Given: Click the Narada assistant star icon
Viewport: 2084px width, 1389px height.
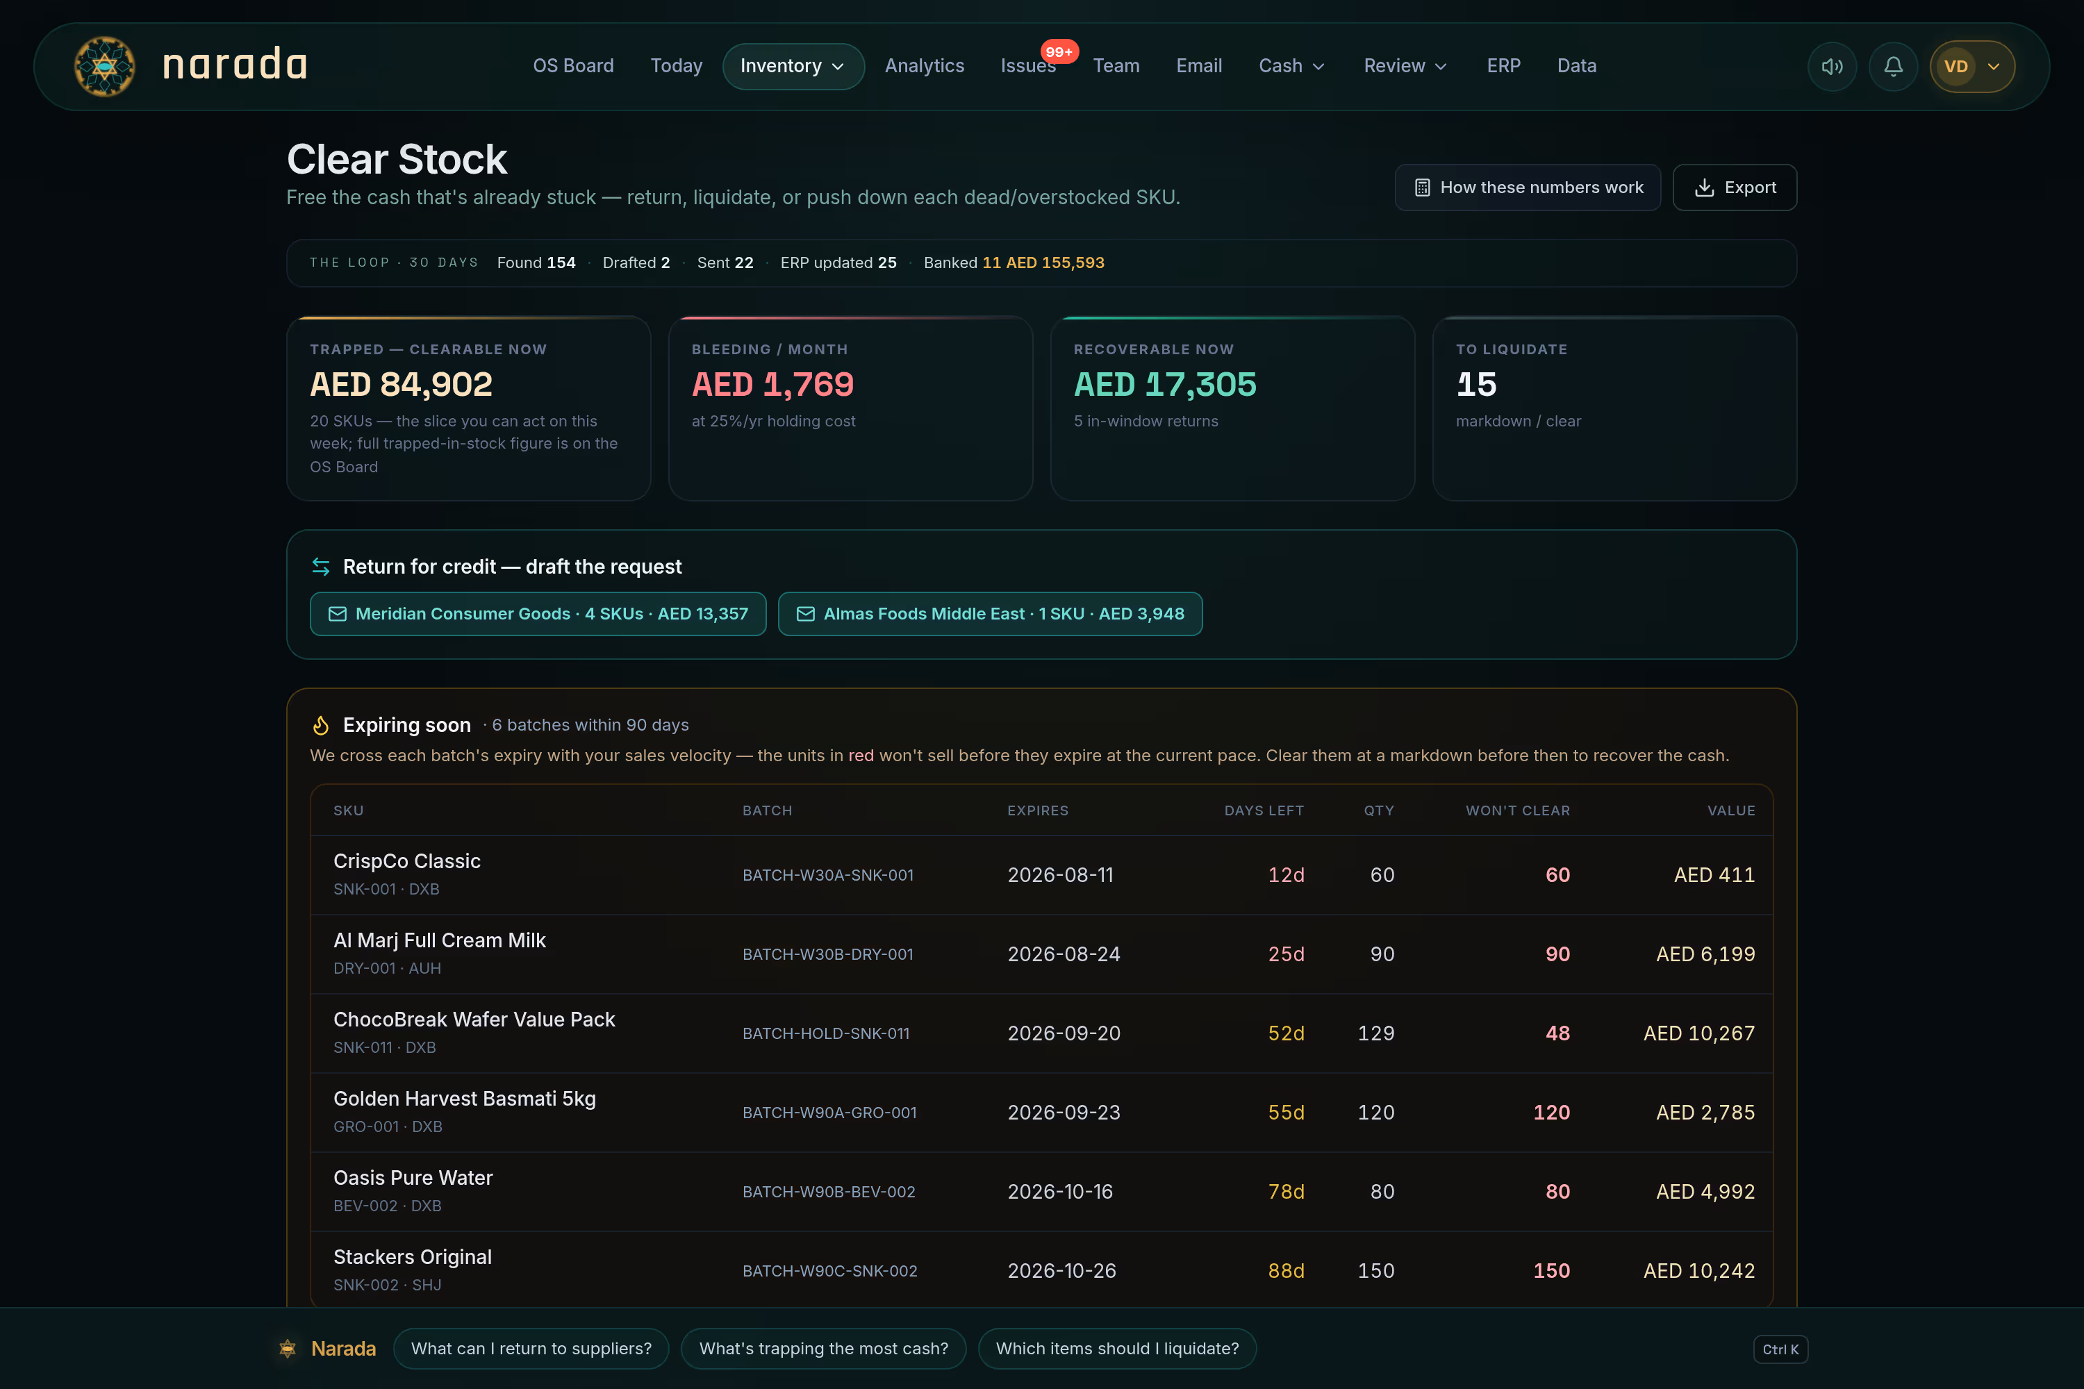Looking at the screenshot, I should click(287, 1348).
